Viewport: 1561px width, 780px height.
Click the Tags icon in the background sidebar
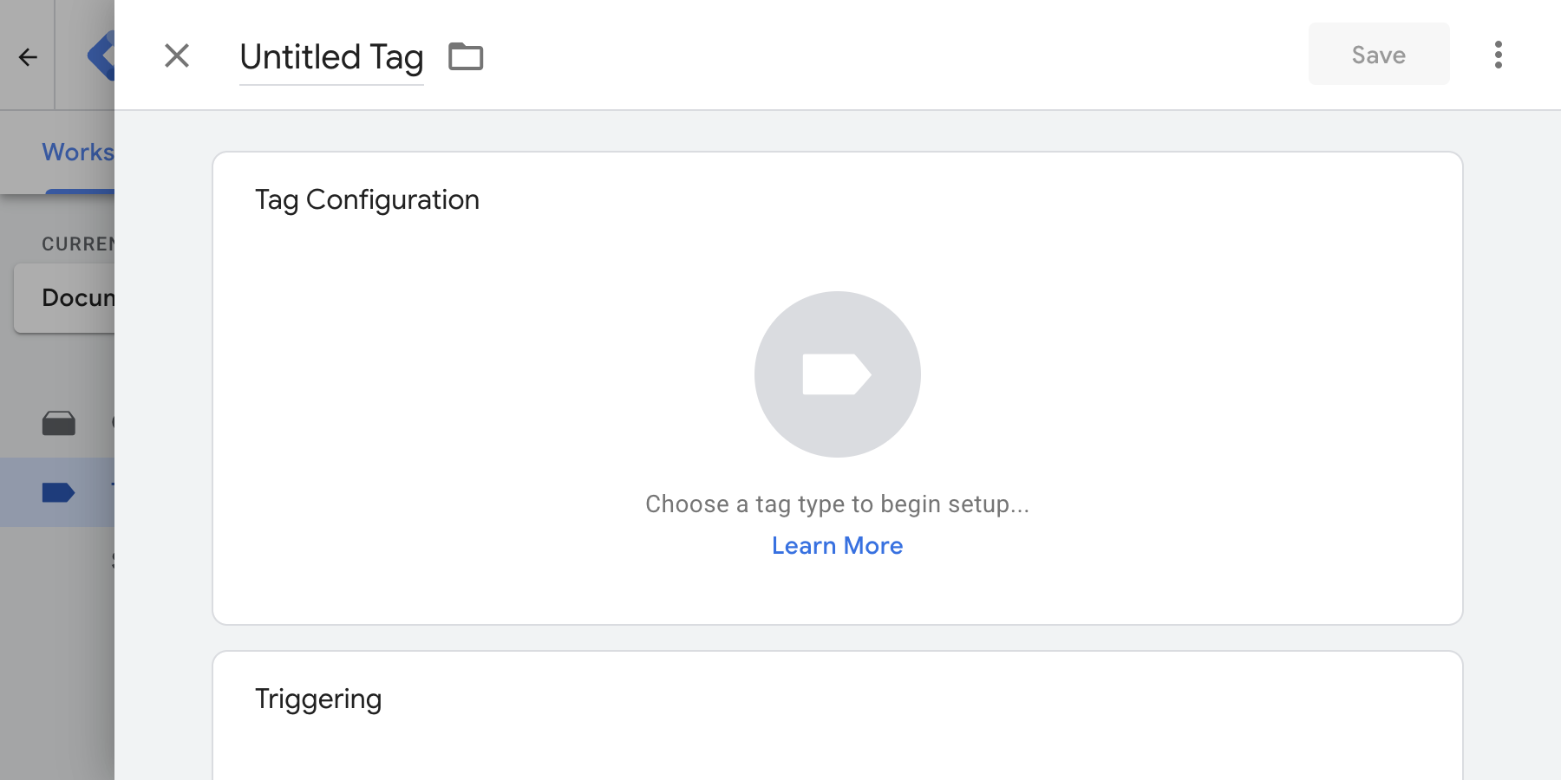click(x=58, y=493)
